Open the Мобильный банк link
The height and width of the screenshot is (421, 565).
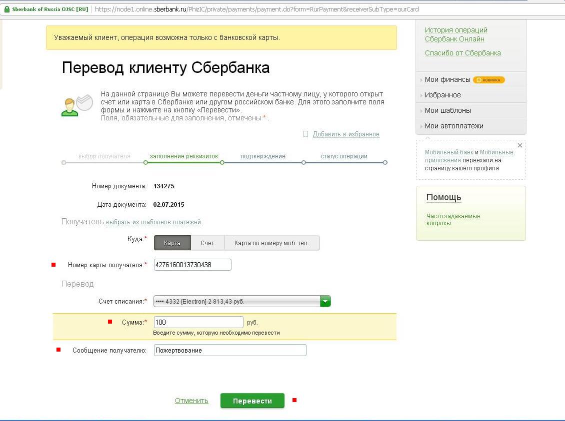pos(449,152)
